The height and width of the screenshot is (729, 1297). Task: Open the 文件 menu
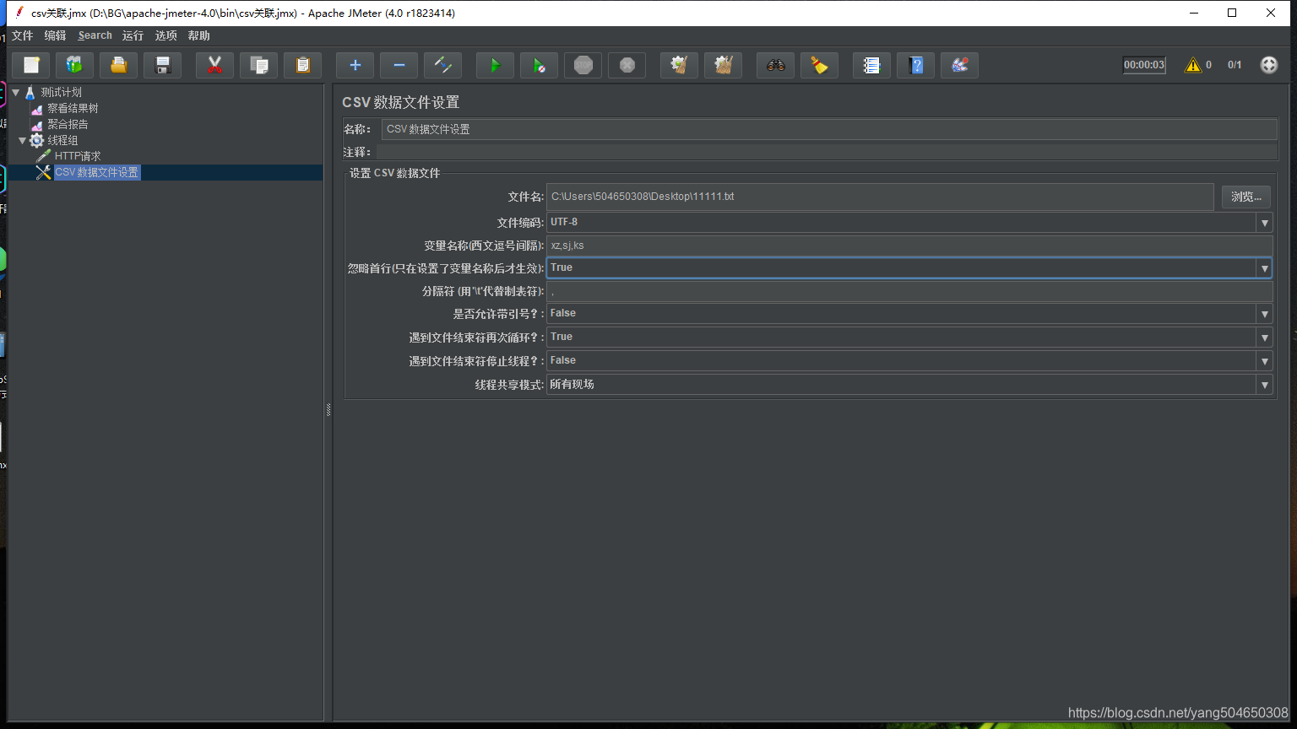22,35
